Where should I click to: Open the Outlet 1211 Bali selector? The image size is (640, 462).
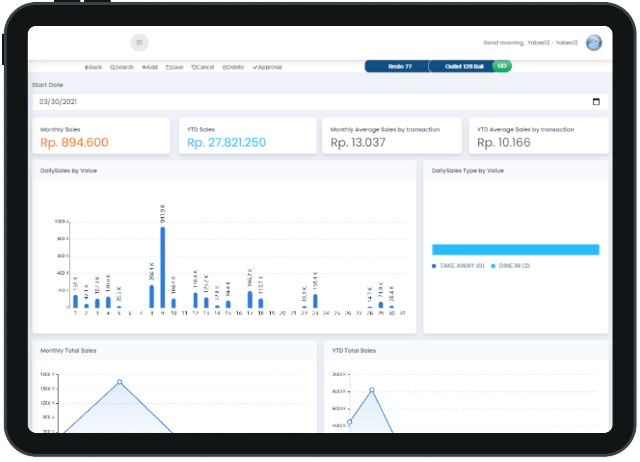[x=462, y=66]
